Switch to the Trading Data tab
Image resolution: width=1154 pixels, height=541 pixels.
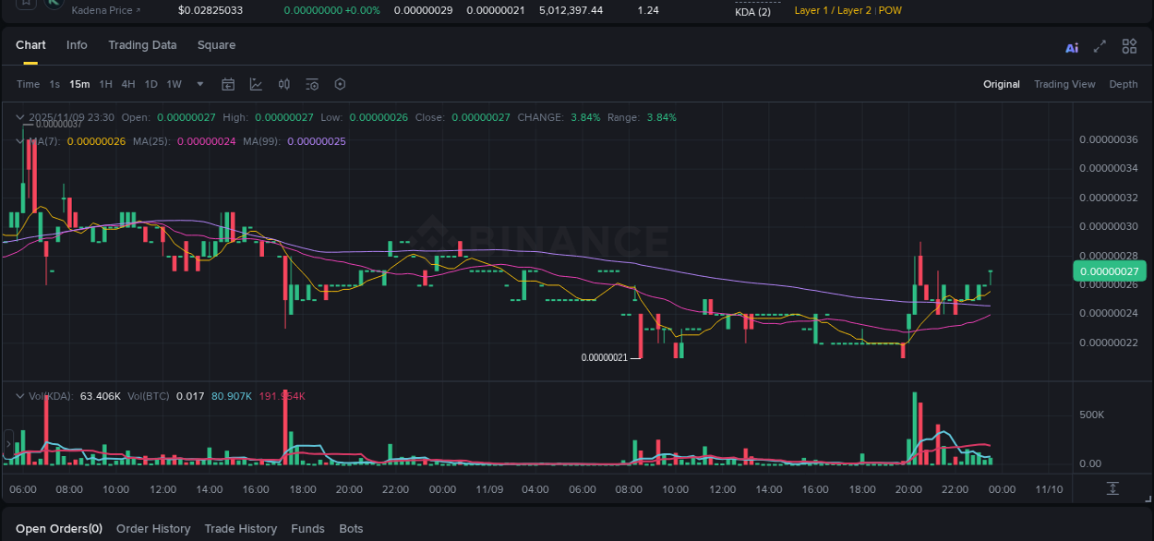click(x=142, y=44)
